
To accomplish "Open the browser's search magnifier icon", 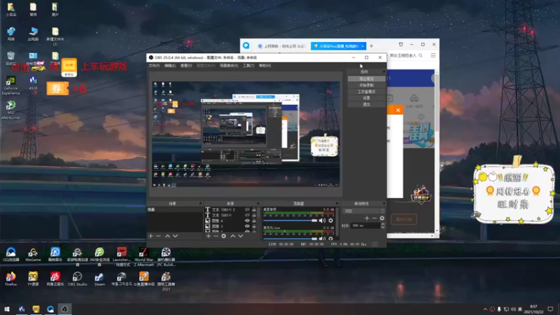I will point(421,56).
